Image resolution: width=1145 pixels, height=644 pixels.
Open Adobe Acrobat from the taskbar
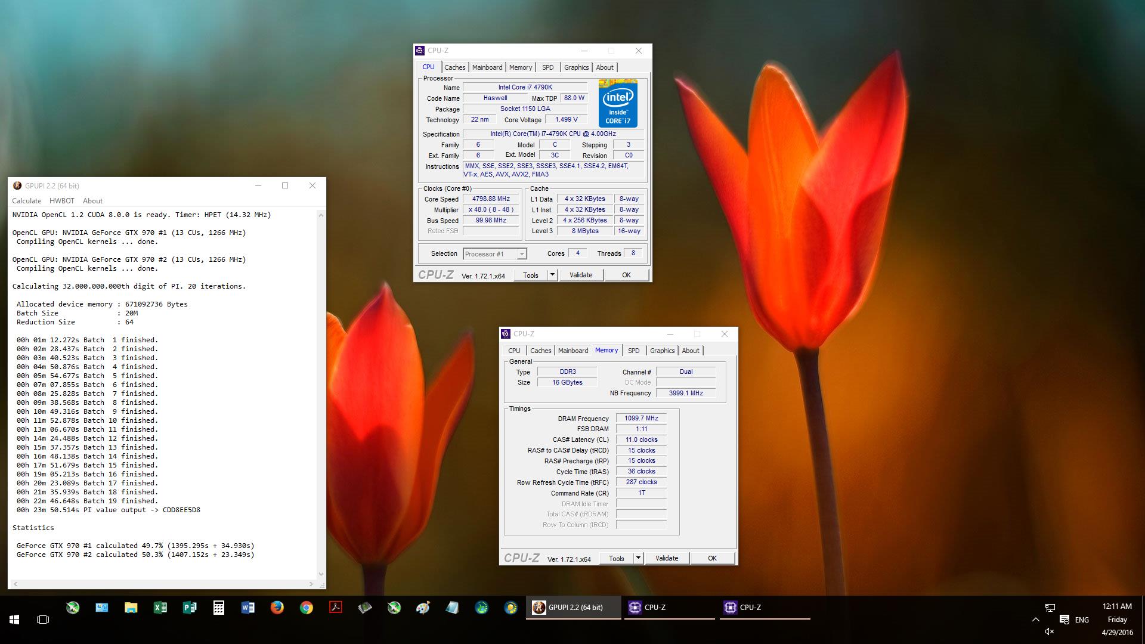(x=336, y=608)
